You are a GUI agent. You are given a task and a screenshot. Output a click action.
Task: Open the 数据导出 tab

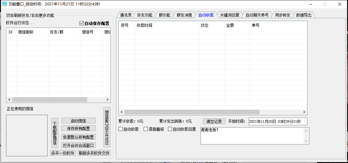point(304,15)
